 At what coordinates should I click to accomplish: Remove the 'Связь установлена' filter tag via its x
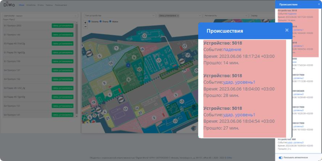178,15
